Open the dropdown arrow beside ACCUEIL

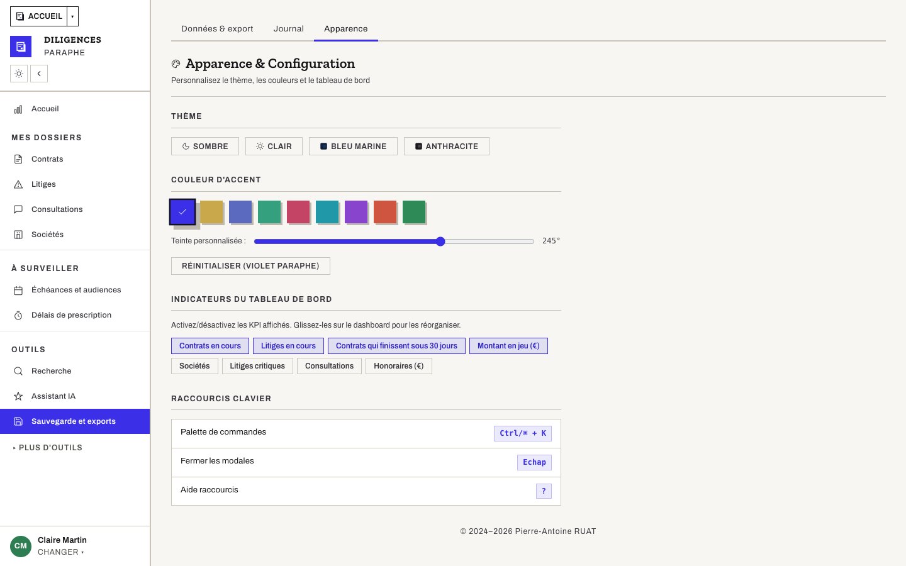[x=72, y=16]
